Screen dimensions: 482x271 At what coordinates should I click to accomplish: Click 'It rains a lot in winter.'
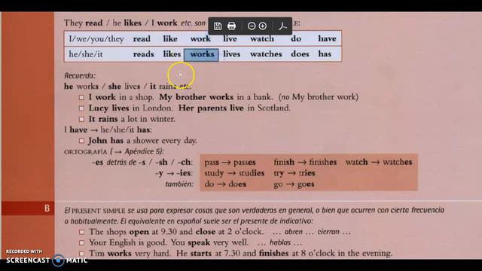pos(132,119)
